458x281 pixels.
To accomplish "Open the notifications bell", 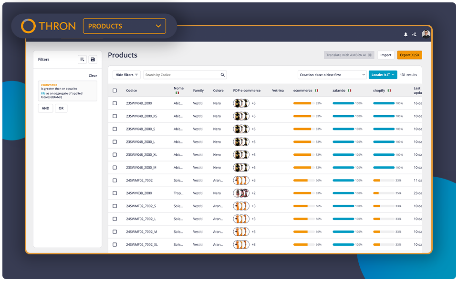I will (x=406, y=34).
